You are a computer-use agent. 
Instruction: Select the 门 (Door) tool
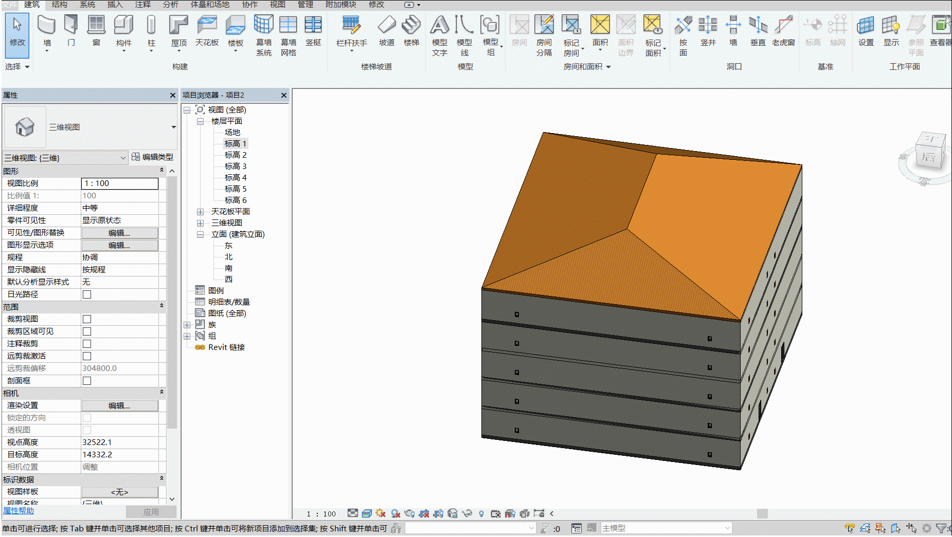tap(71, 31)
